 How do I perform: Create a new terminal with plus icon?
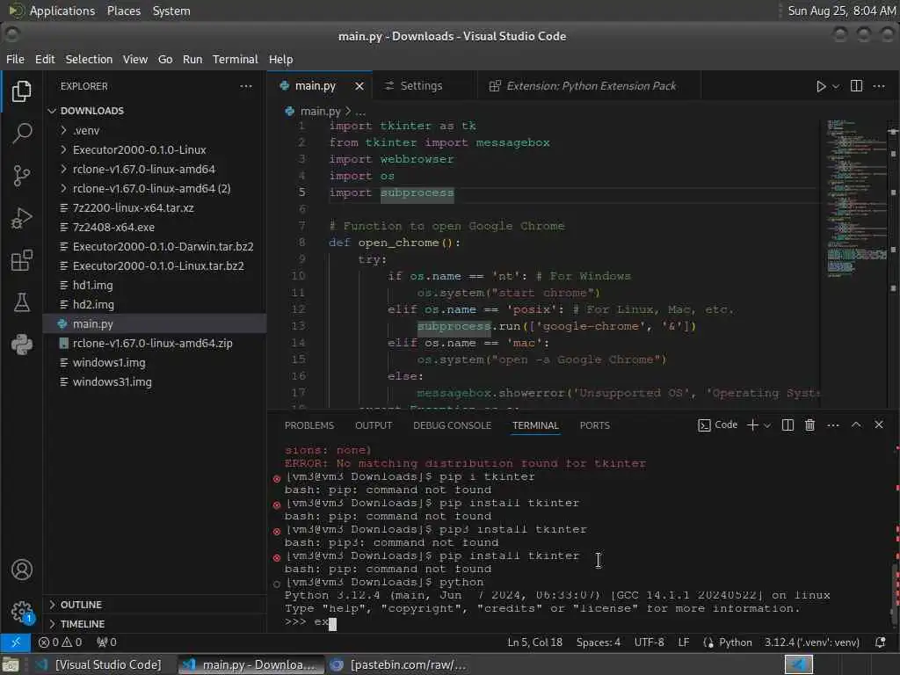752,425
